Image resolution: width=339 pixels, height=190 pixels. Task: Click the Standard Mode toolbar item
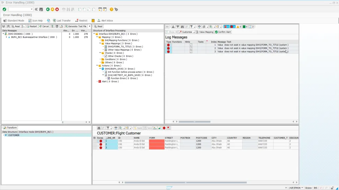(14, 21)
